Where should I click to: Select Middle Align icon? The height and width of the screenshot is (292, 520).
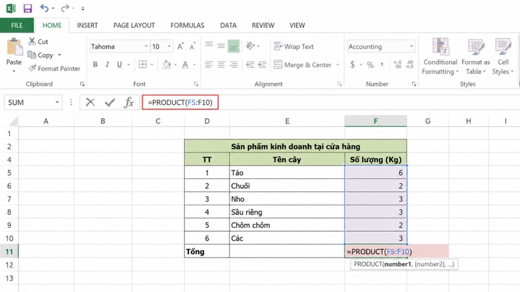(221, 46)
